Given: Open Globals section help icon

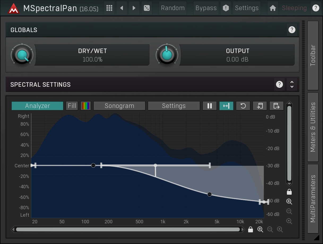Looking at the screenshot, I should pos(292,30).
